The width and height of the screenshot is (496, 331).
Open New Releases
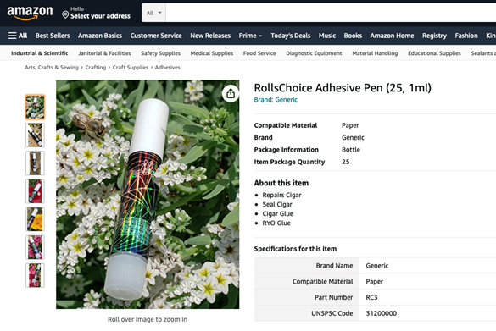210,36
